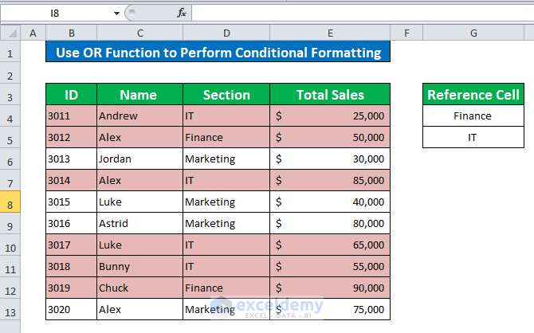Screen dimensions: 534x333
Task: Select the row 13 header
Action: point(10,310)
